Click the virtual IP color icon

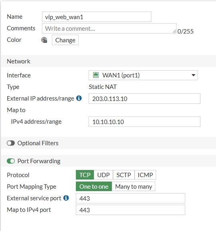pyautogui.click(x=44, y=40)
